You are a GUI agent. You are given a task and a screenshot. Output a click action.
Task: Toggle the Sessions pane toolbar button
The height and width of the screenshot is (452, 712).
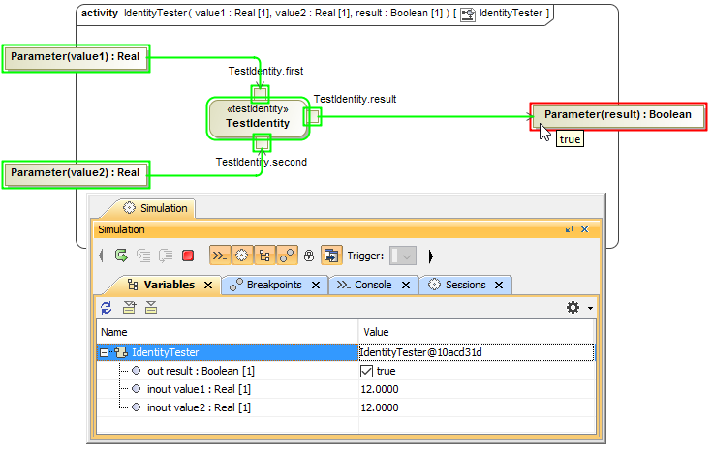pyautogui.click(x=240, y=256)
